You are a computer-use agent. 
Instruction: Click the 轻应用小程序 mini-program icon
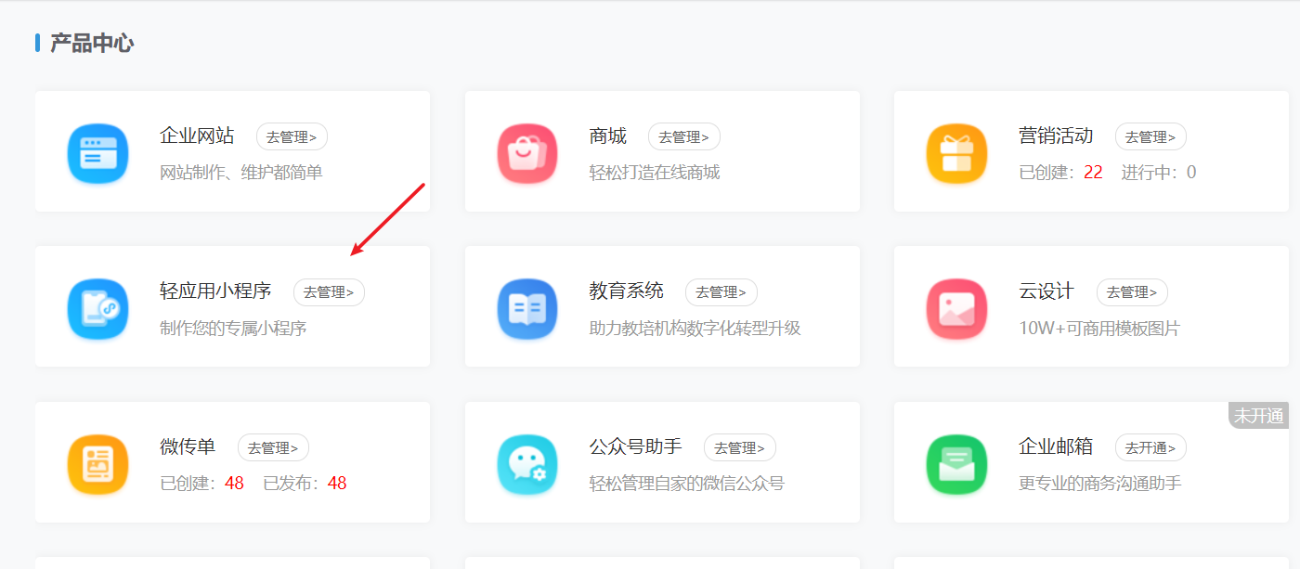click(x=97, y=306)
